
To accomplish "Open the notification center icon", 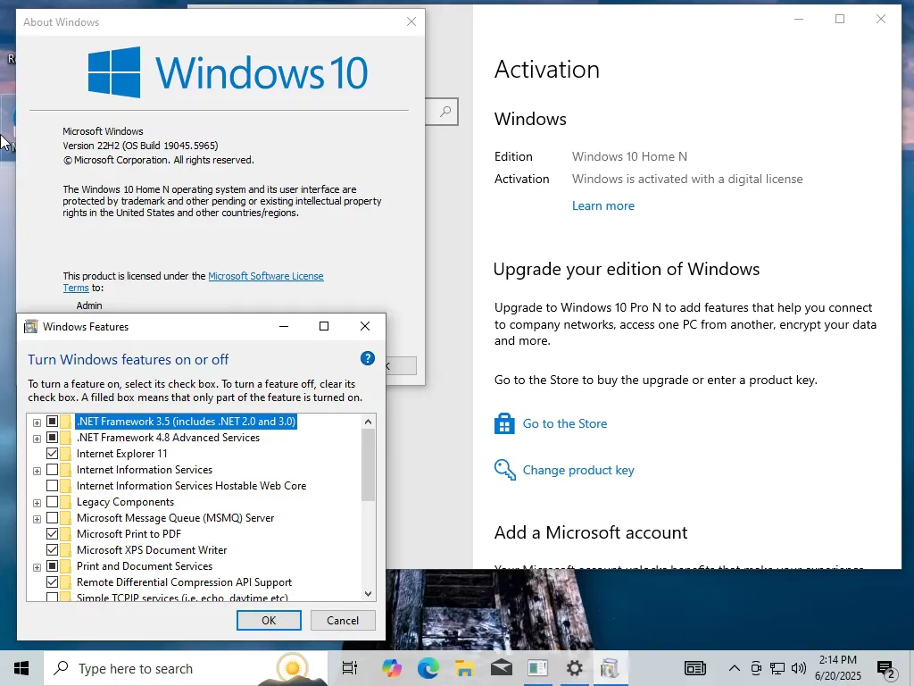I will (886, 670).
